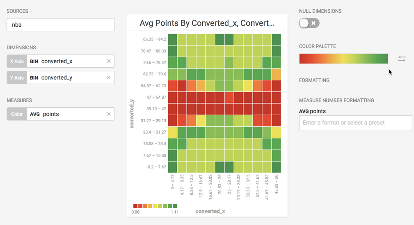Click the dark red legend swatch
This screenshot has height=225, width=414.
[x=135, y=206]
